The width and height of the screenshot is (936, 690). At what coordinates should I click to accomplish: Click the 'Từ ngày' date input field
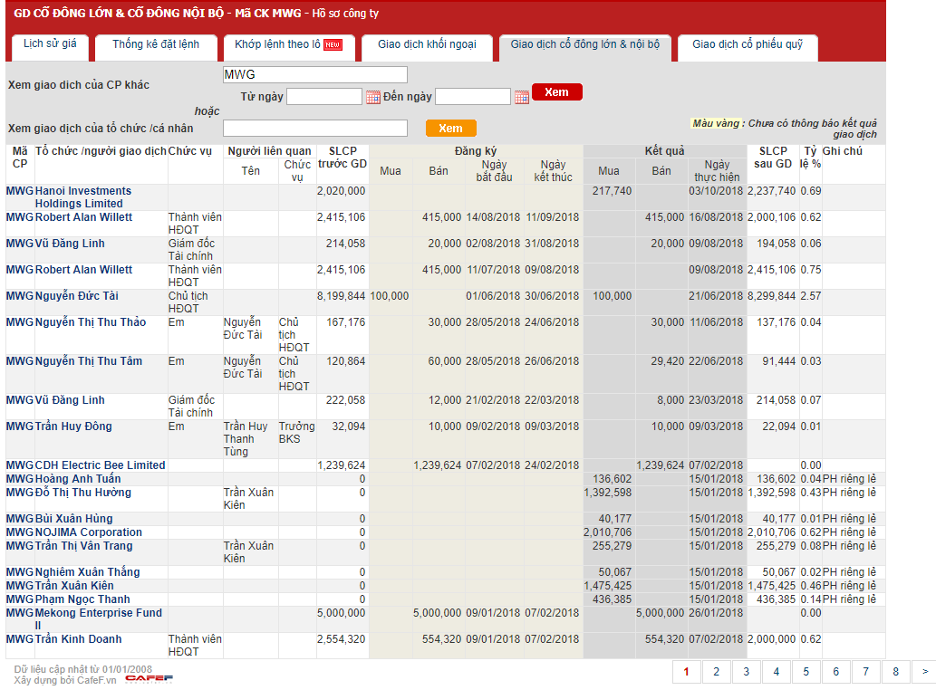pos(323,97)
